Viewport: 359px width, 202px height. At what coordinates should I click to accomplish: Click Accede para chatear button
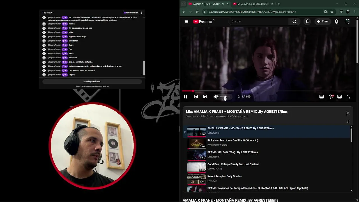pyautogui.click(x=92, y=81)
